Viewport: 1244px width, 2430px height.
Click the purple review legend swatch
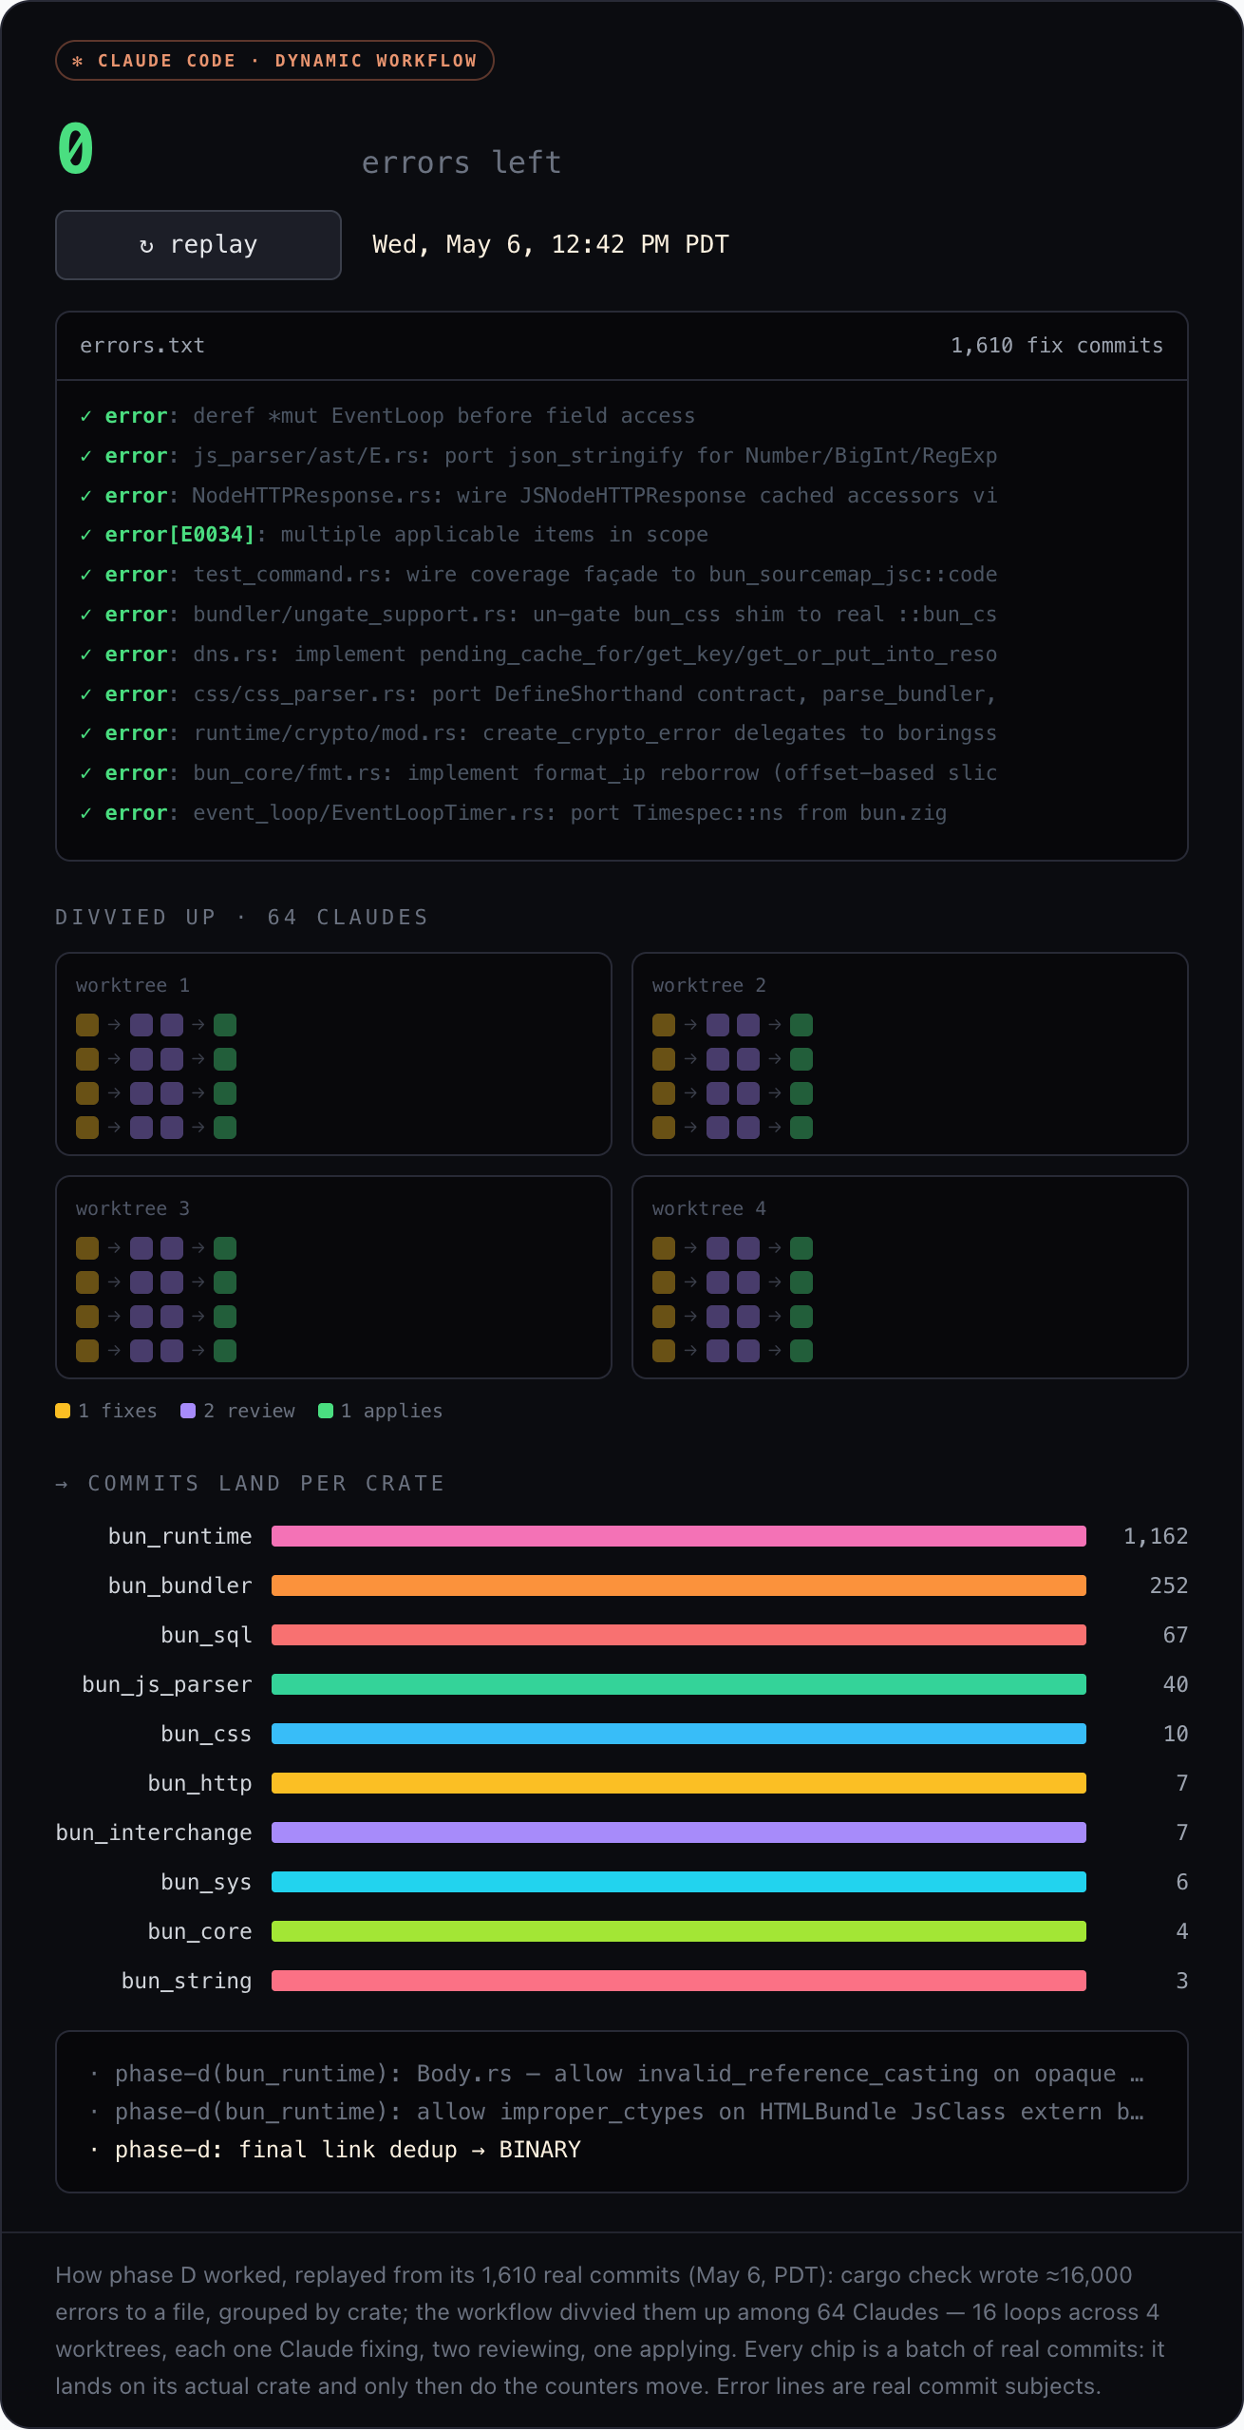click(x=188, y=1411)
